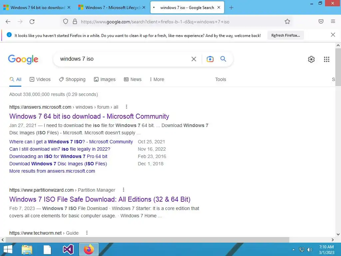Go back to the previous page
Image resolution: width=341 pixels, height=256 pixels.
tap(8, 22)
